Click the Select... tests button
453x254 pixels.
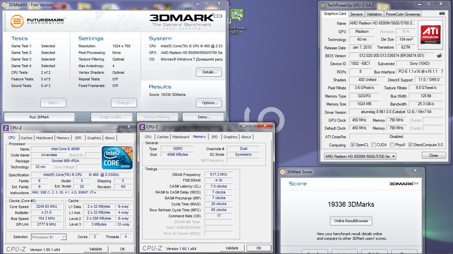coord(53,103)
